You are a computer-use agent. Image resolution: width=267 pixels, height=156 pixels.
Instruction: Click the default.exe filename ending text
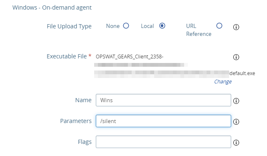coord(242,73)
